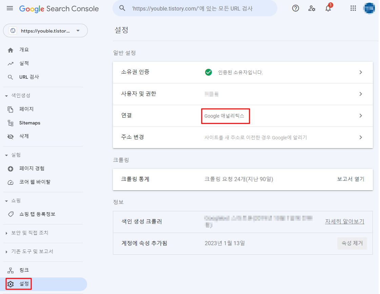Click the 속성 제거 button
Viewport: 380px width, 294px height.
click(x=352, y=243)
